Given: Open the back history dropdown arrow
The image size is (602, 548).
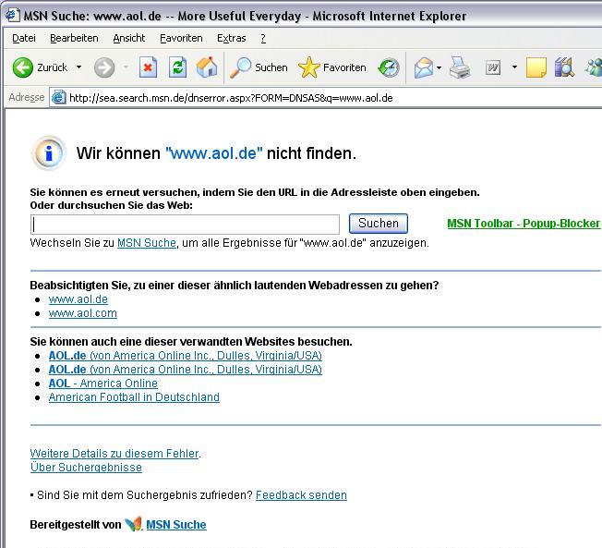Looking at the screenshot, I should pos(78,67).
